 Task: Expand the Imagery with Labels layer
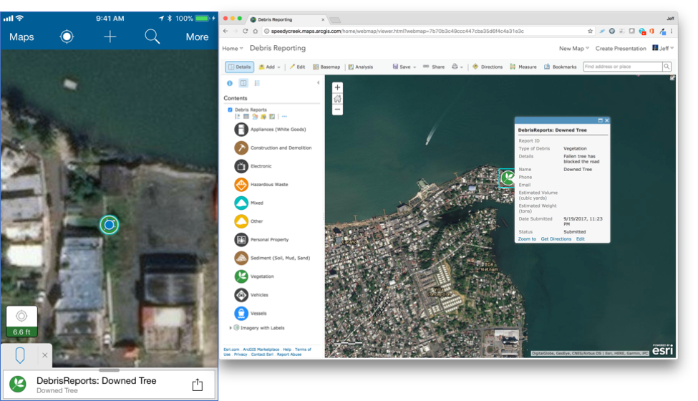click(230, 328)
